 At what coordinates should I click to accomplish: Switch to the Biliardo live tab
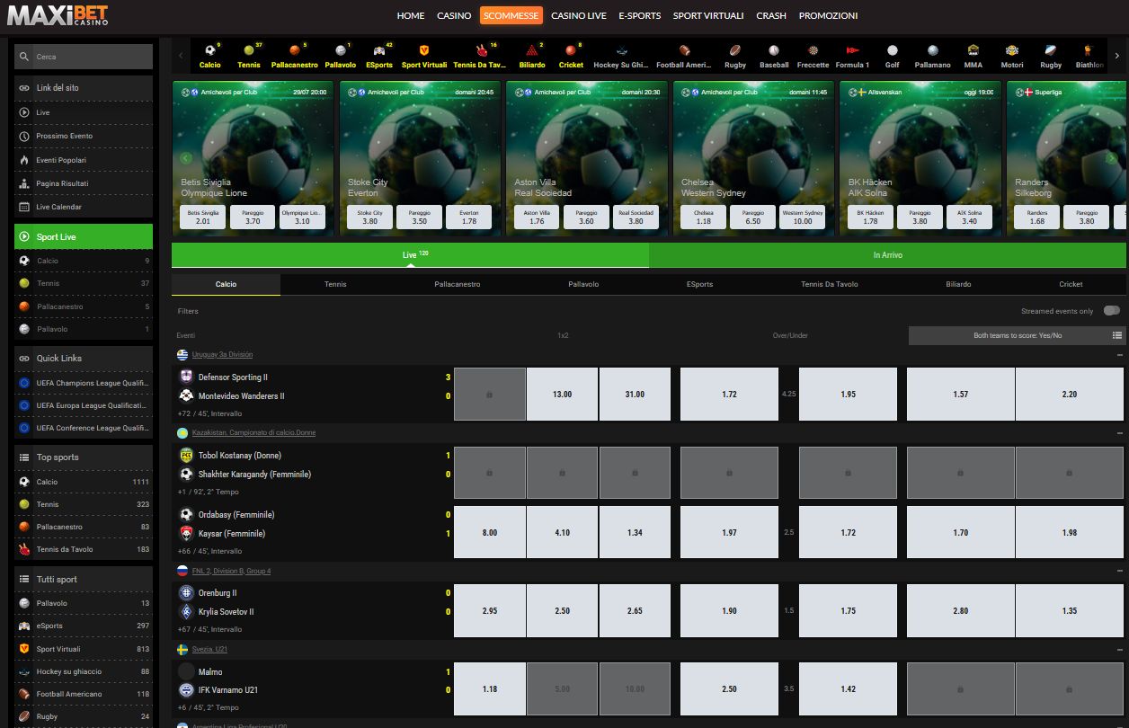point(958,284)
